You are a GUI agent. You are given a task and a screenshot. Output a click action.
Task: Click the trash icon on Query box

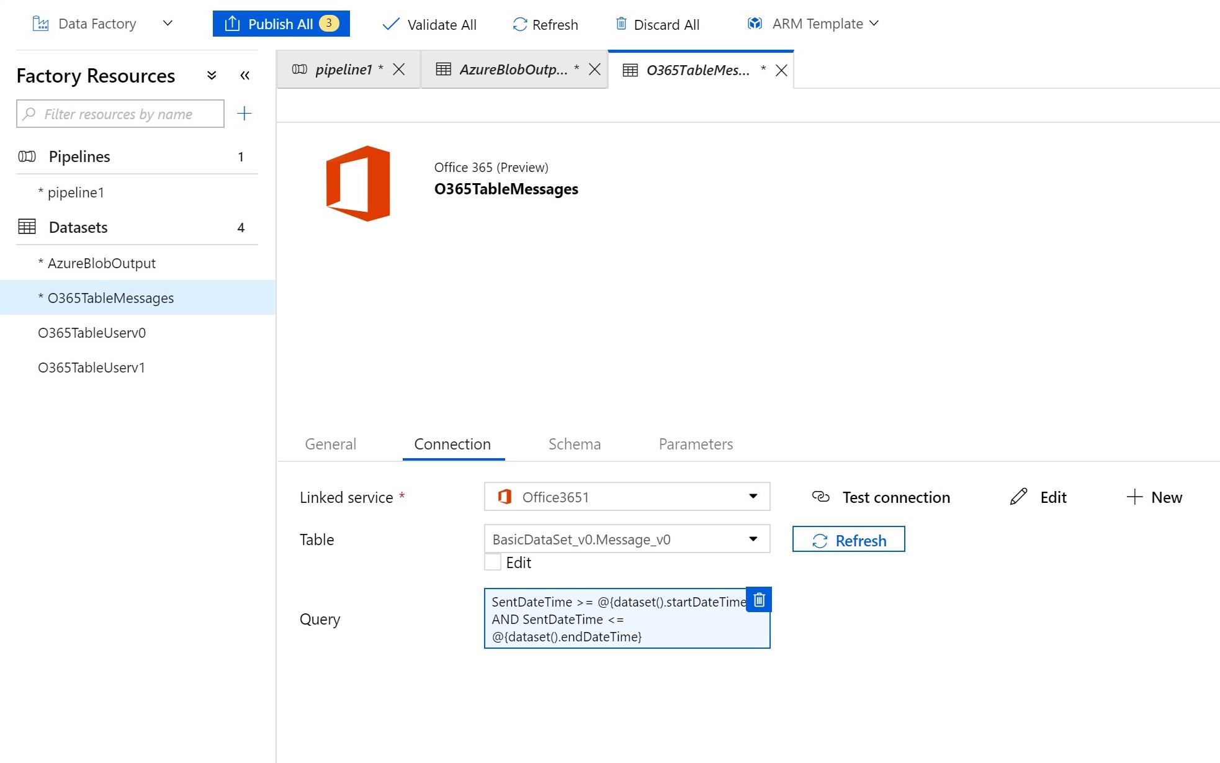[x=759, y=600]
